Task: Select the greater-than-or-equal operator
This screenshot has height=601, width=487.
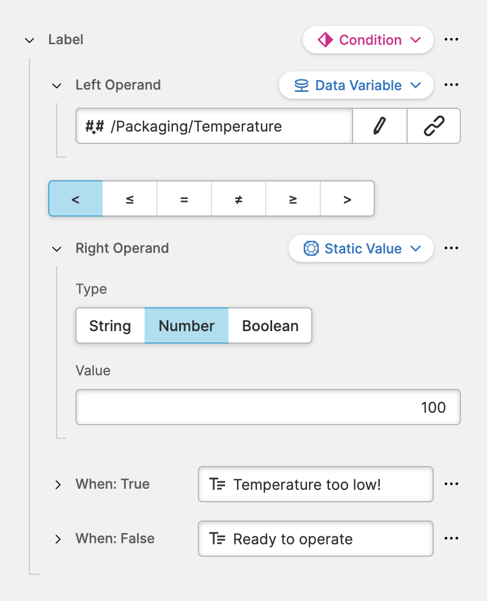Action: click(293, 199)
